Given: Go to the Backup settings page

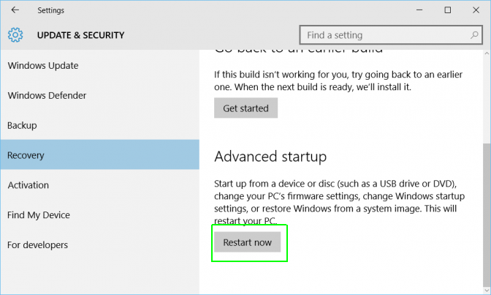Looking at the screenshot, I should [22, 126].
